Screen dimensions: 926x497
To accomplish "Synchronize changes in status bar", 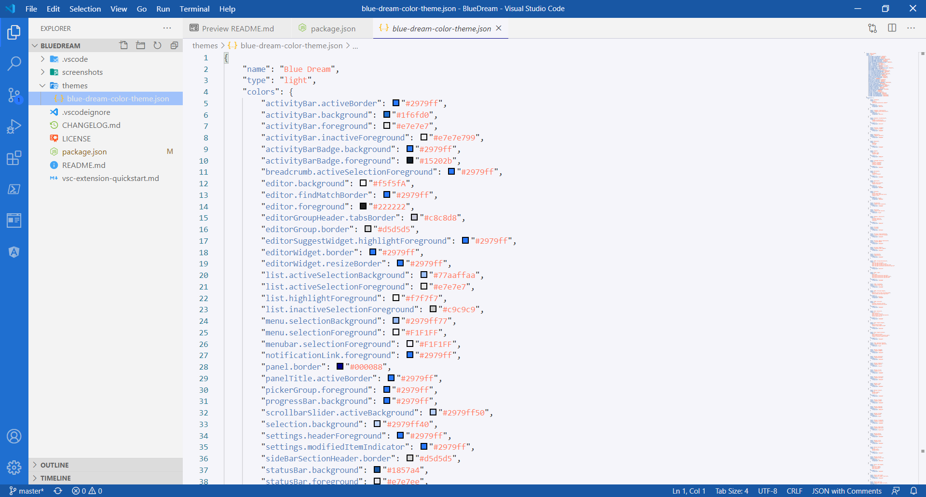I will (x=58, y=491).
